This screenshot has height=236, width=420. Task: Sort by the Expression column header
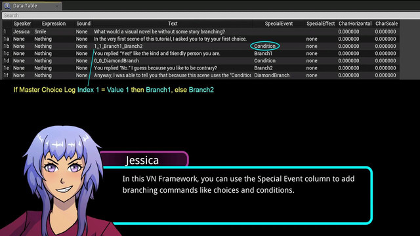[54, 24]
